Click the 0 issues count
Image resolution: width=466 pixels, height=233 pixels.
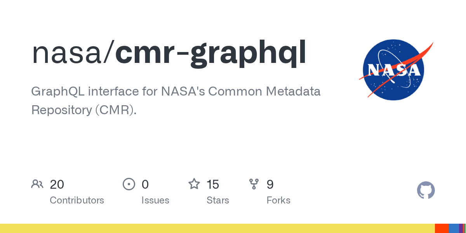point(145,184)
